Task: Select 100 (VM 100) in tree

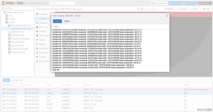Action: pos(17,32)
